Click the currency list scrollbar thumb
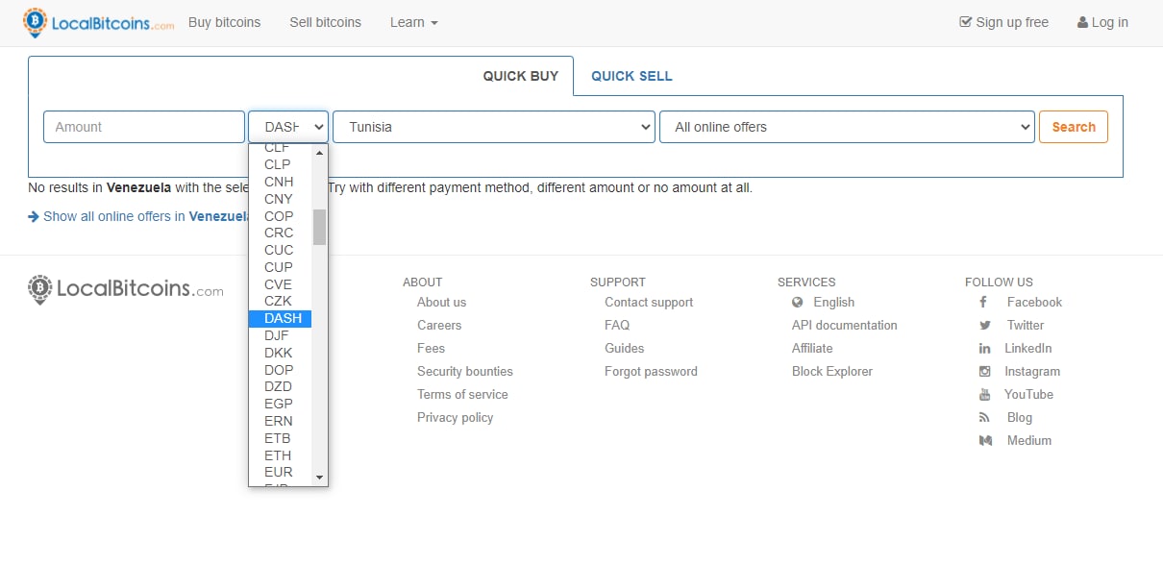The image size is (1163, 565). click(319, 227)
